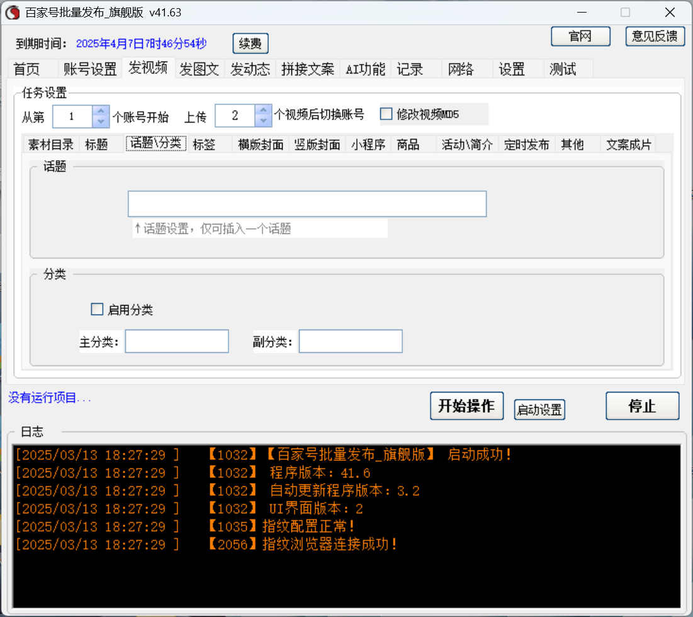Open the 定时发布 sub-tab
Screen dimensions: 693x617
(526, 145)
